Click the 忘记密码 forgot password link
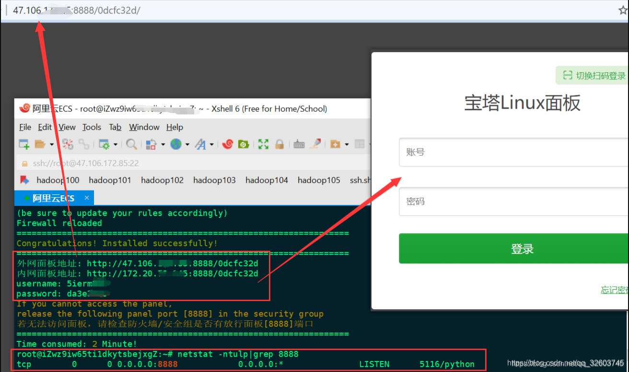The width and height of the screenshot is (629, 372). click(615, 290)
